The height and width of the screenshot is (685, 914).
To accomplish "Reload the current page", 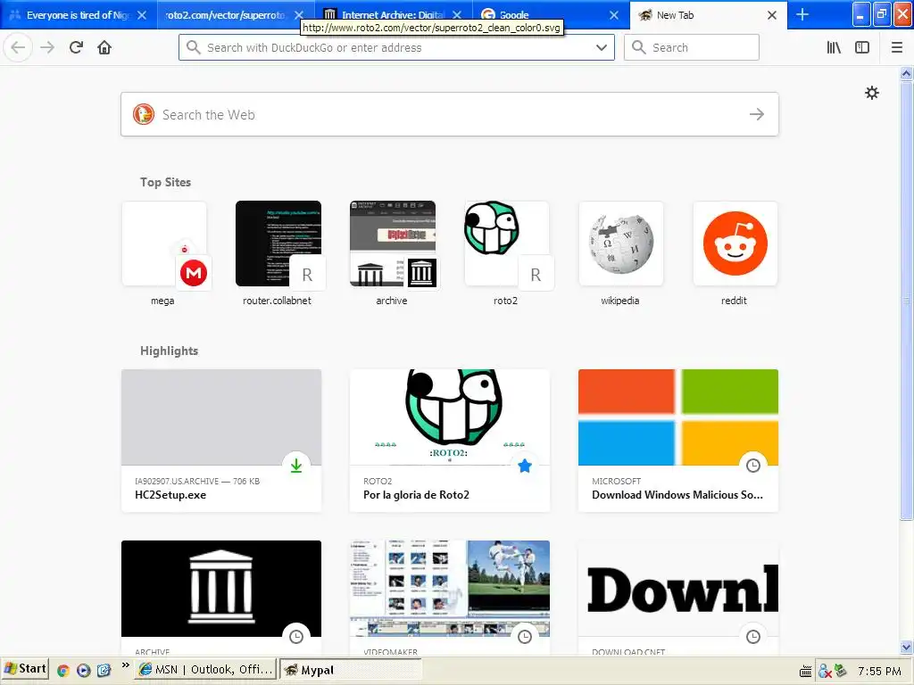I will click(76, 47).
